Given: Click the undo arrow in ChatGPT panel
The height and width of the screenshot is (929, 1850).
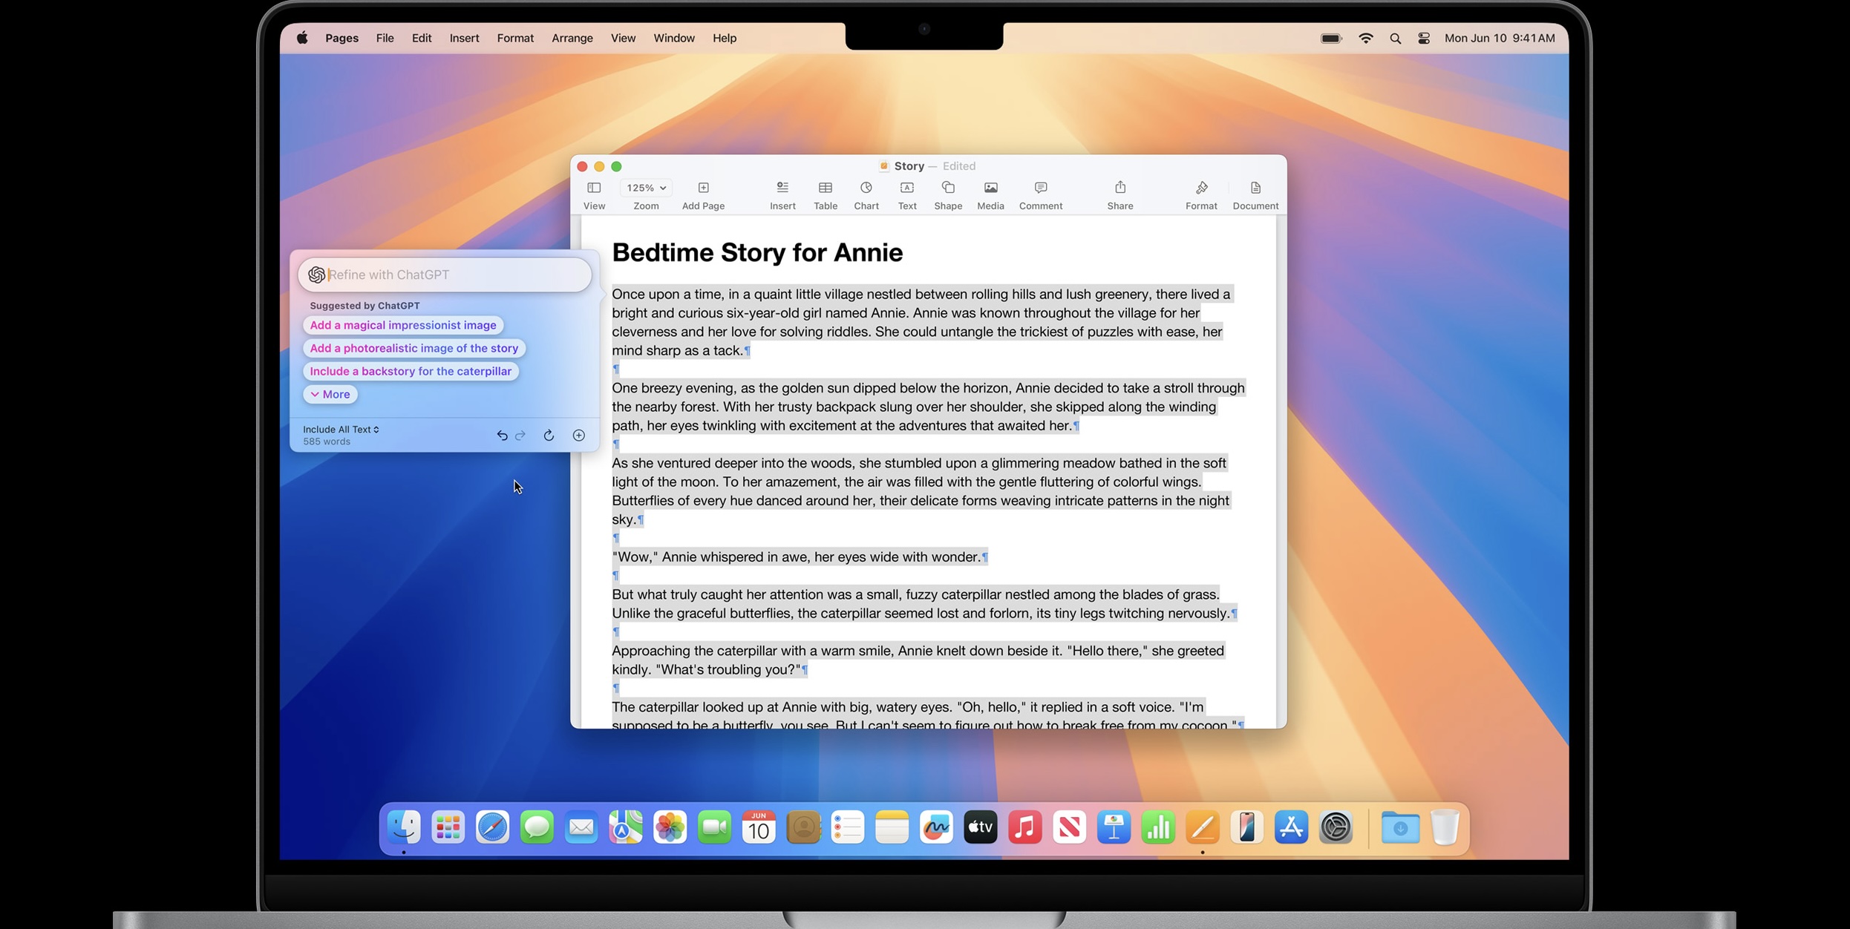Looking at the screenshot, I should 502,436.
